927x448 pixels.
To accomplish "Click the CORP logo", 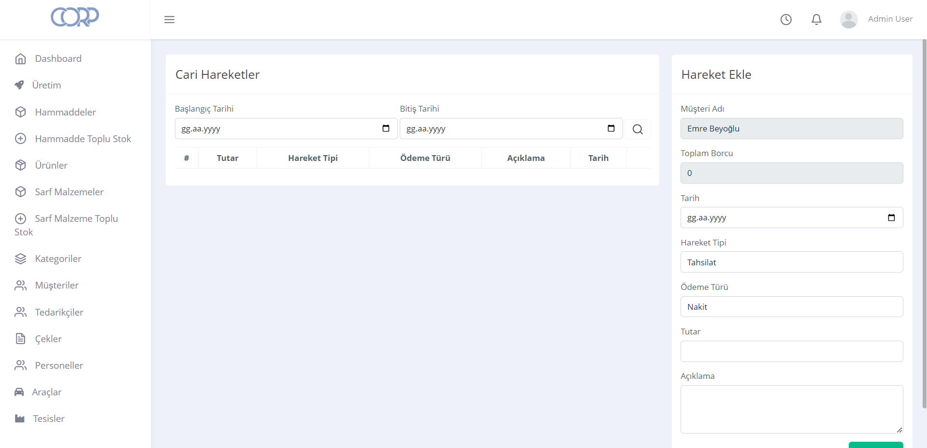I will (x=75, y=17).
